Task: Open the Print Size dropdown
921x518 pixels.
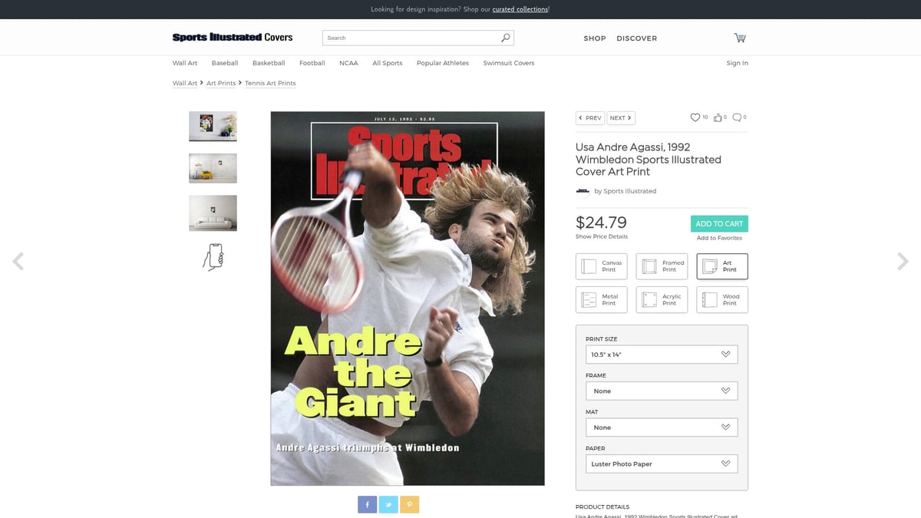Action: coord(662,354)
